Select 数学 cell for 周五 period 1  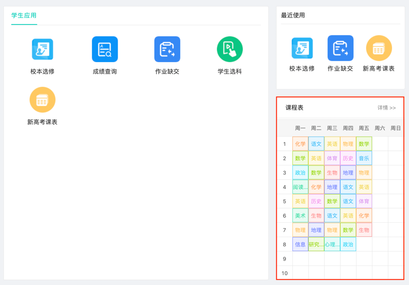pos(364,144)
